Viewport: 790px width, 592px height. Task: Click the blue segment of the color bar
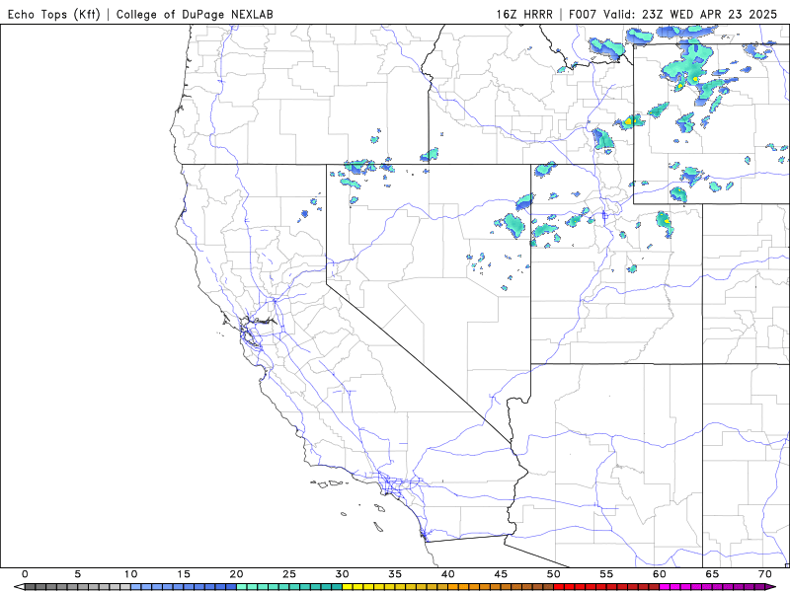(x=184, y=587)
